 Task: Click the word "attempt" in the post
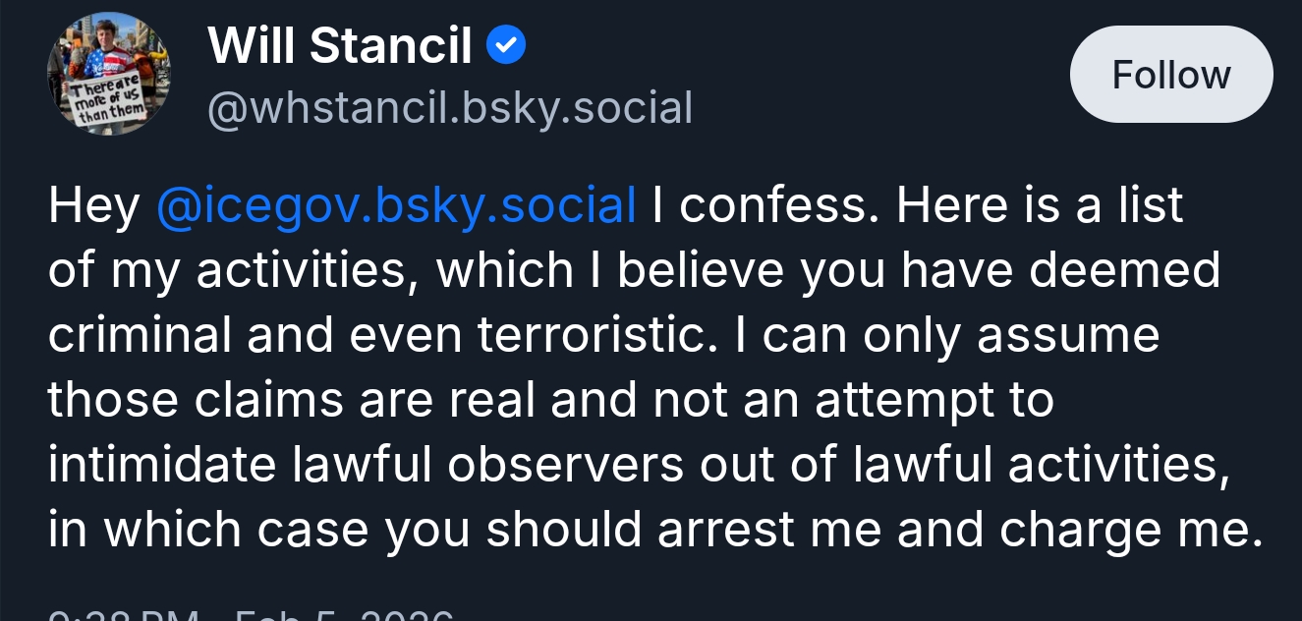pos(895,400)
